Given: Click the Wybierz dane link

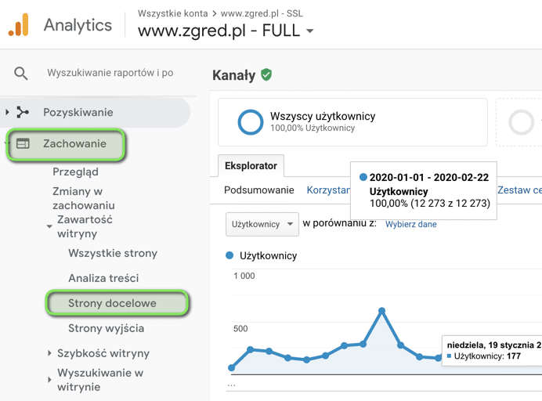Looking at the screenshot, I should click(x=411, y=225).
